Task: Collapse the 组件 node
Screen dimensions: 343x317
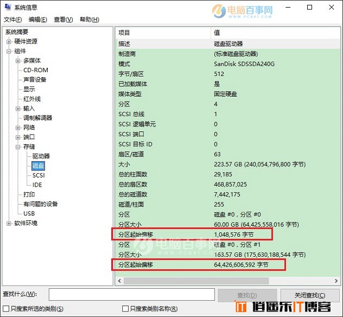Action: [9, 51]
